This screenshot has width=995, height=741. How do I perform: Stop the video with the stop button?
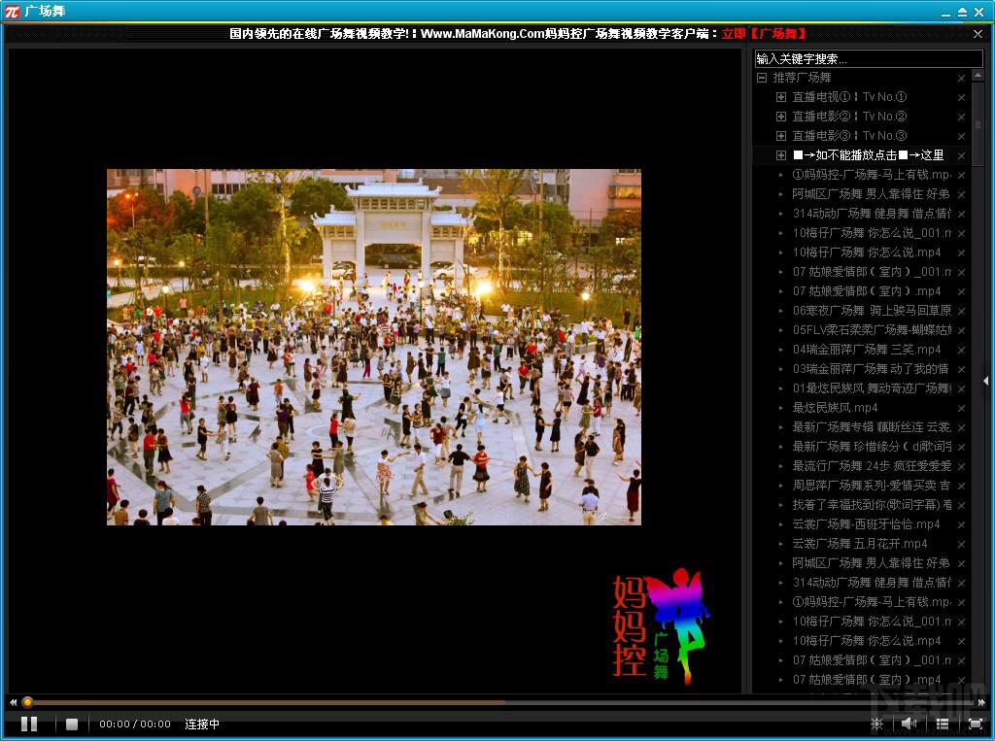click(x=72, y=724)
